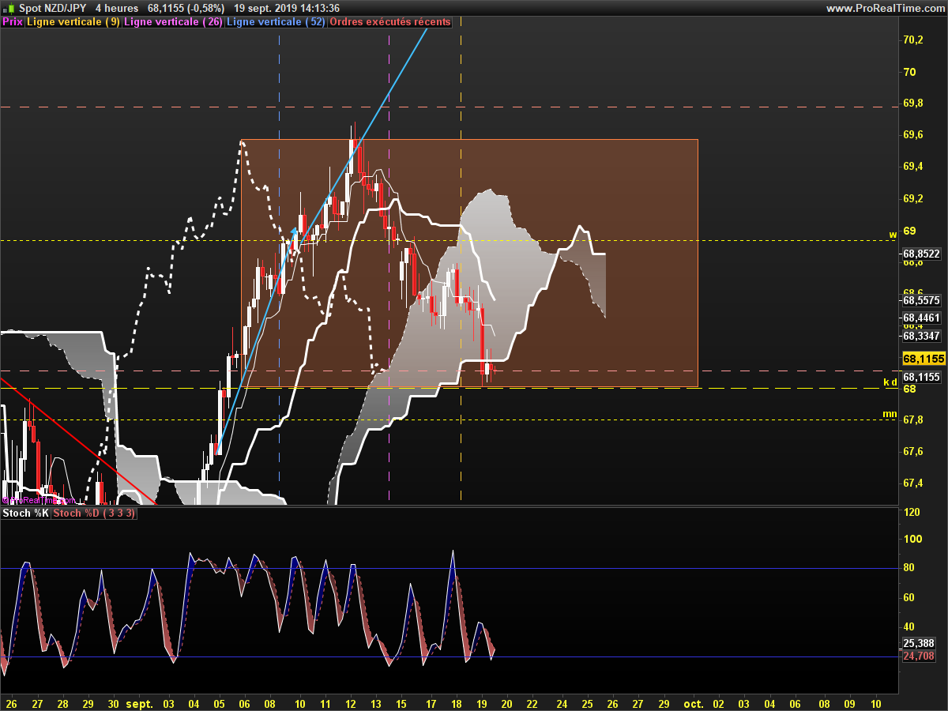Click the 68,3347 price label
Screen dimensions: 948x711
coord(921,336)
